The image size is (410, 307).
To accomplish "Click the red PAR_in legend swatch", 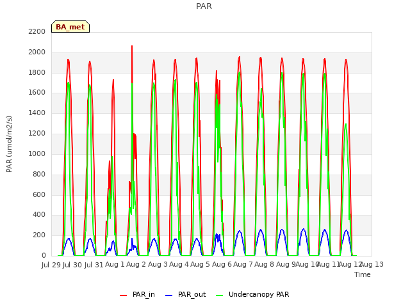I will 123,295.
